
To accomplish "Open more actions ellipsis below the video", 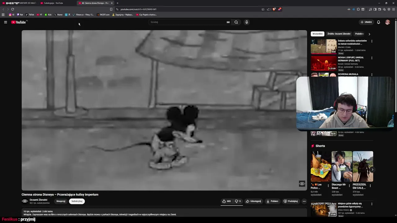I will pyautogui.click(x=304, y=201).
